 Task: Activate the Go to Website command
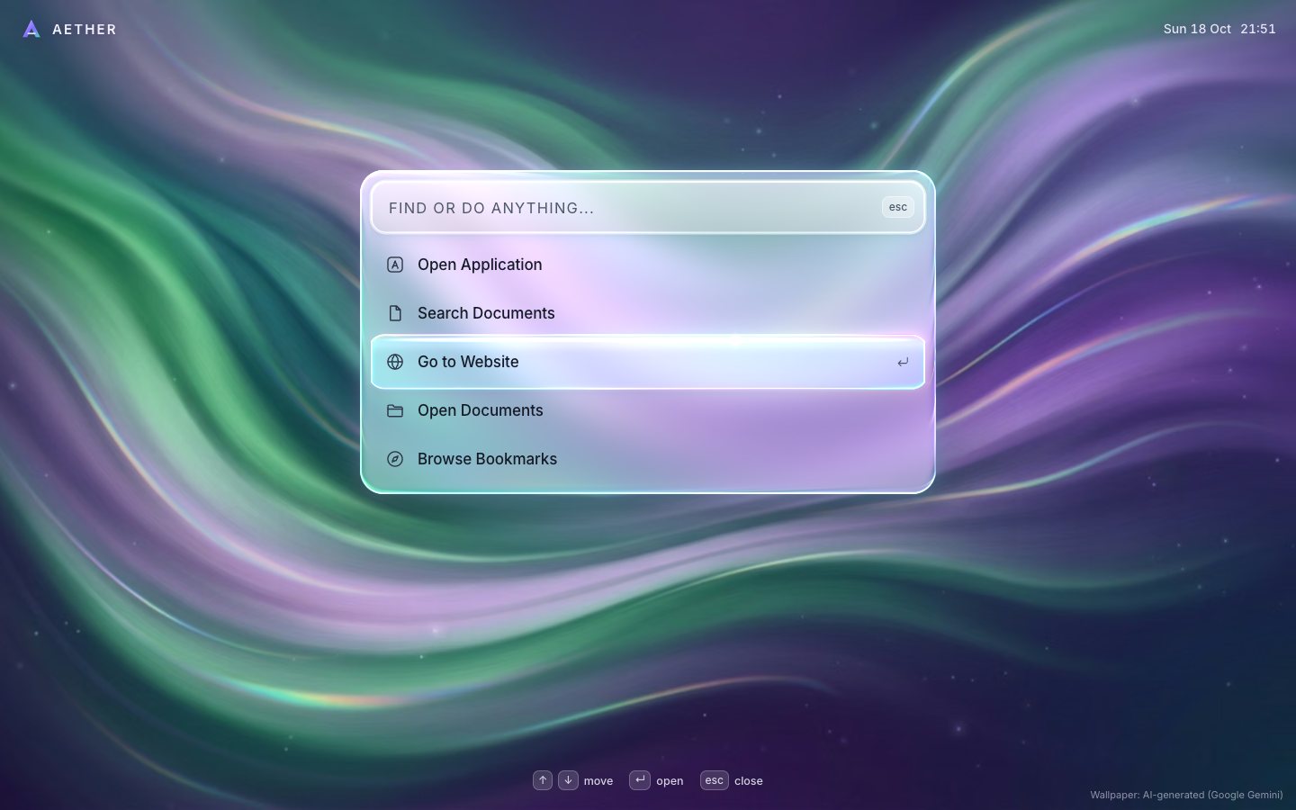[648, 362]
